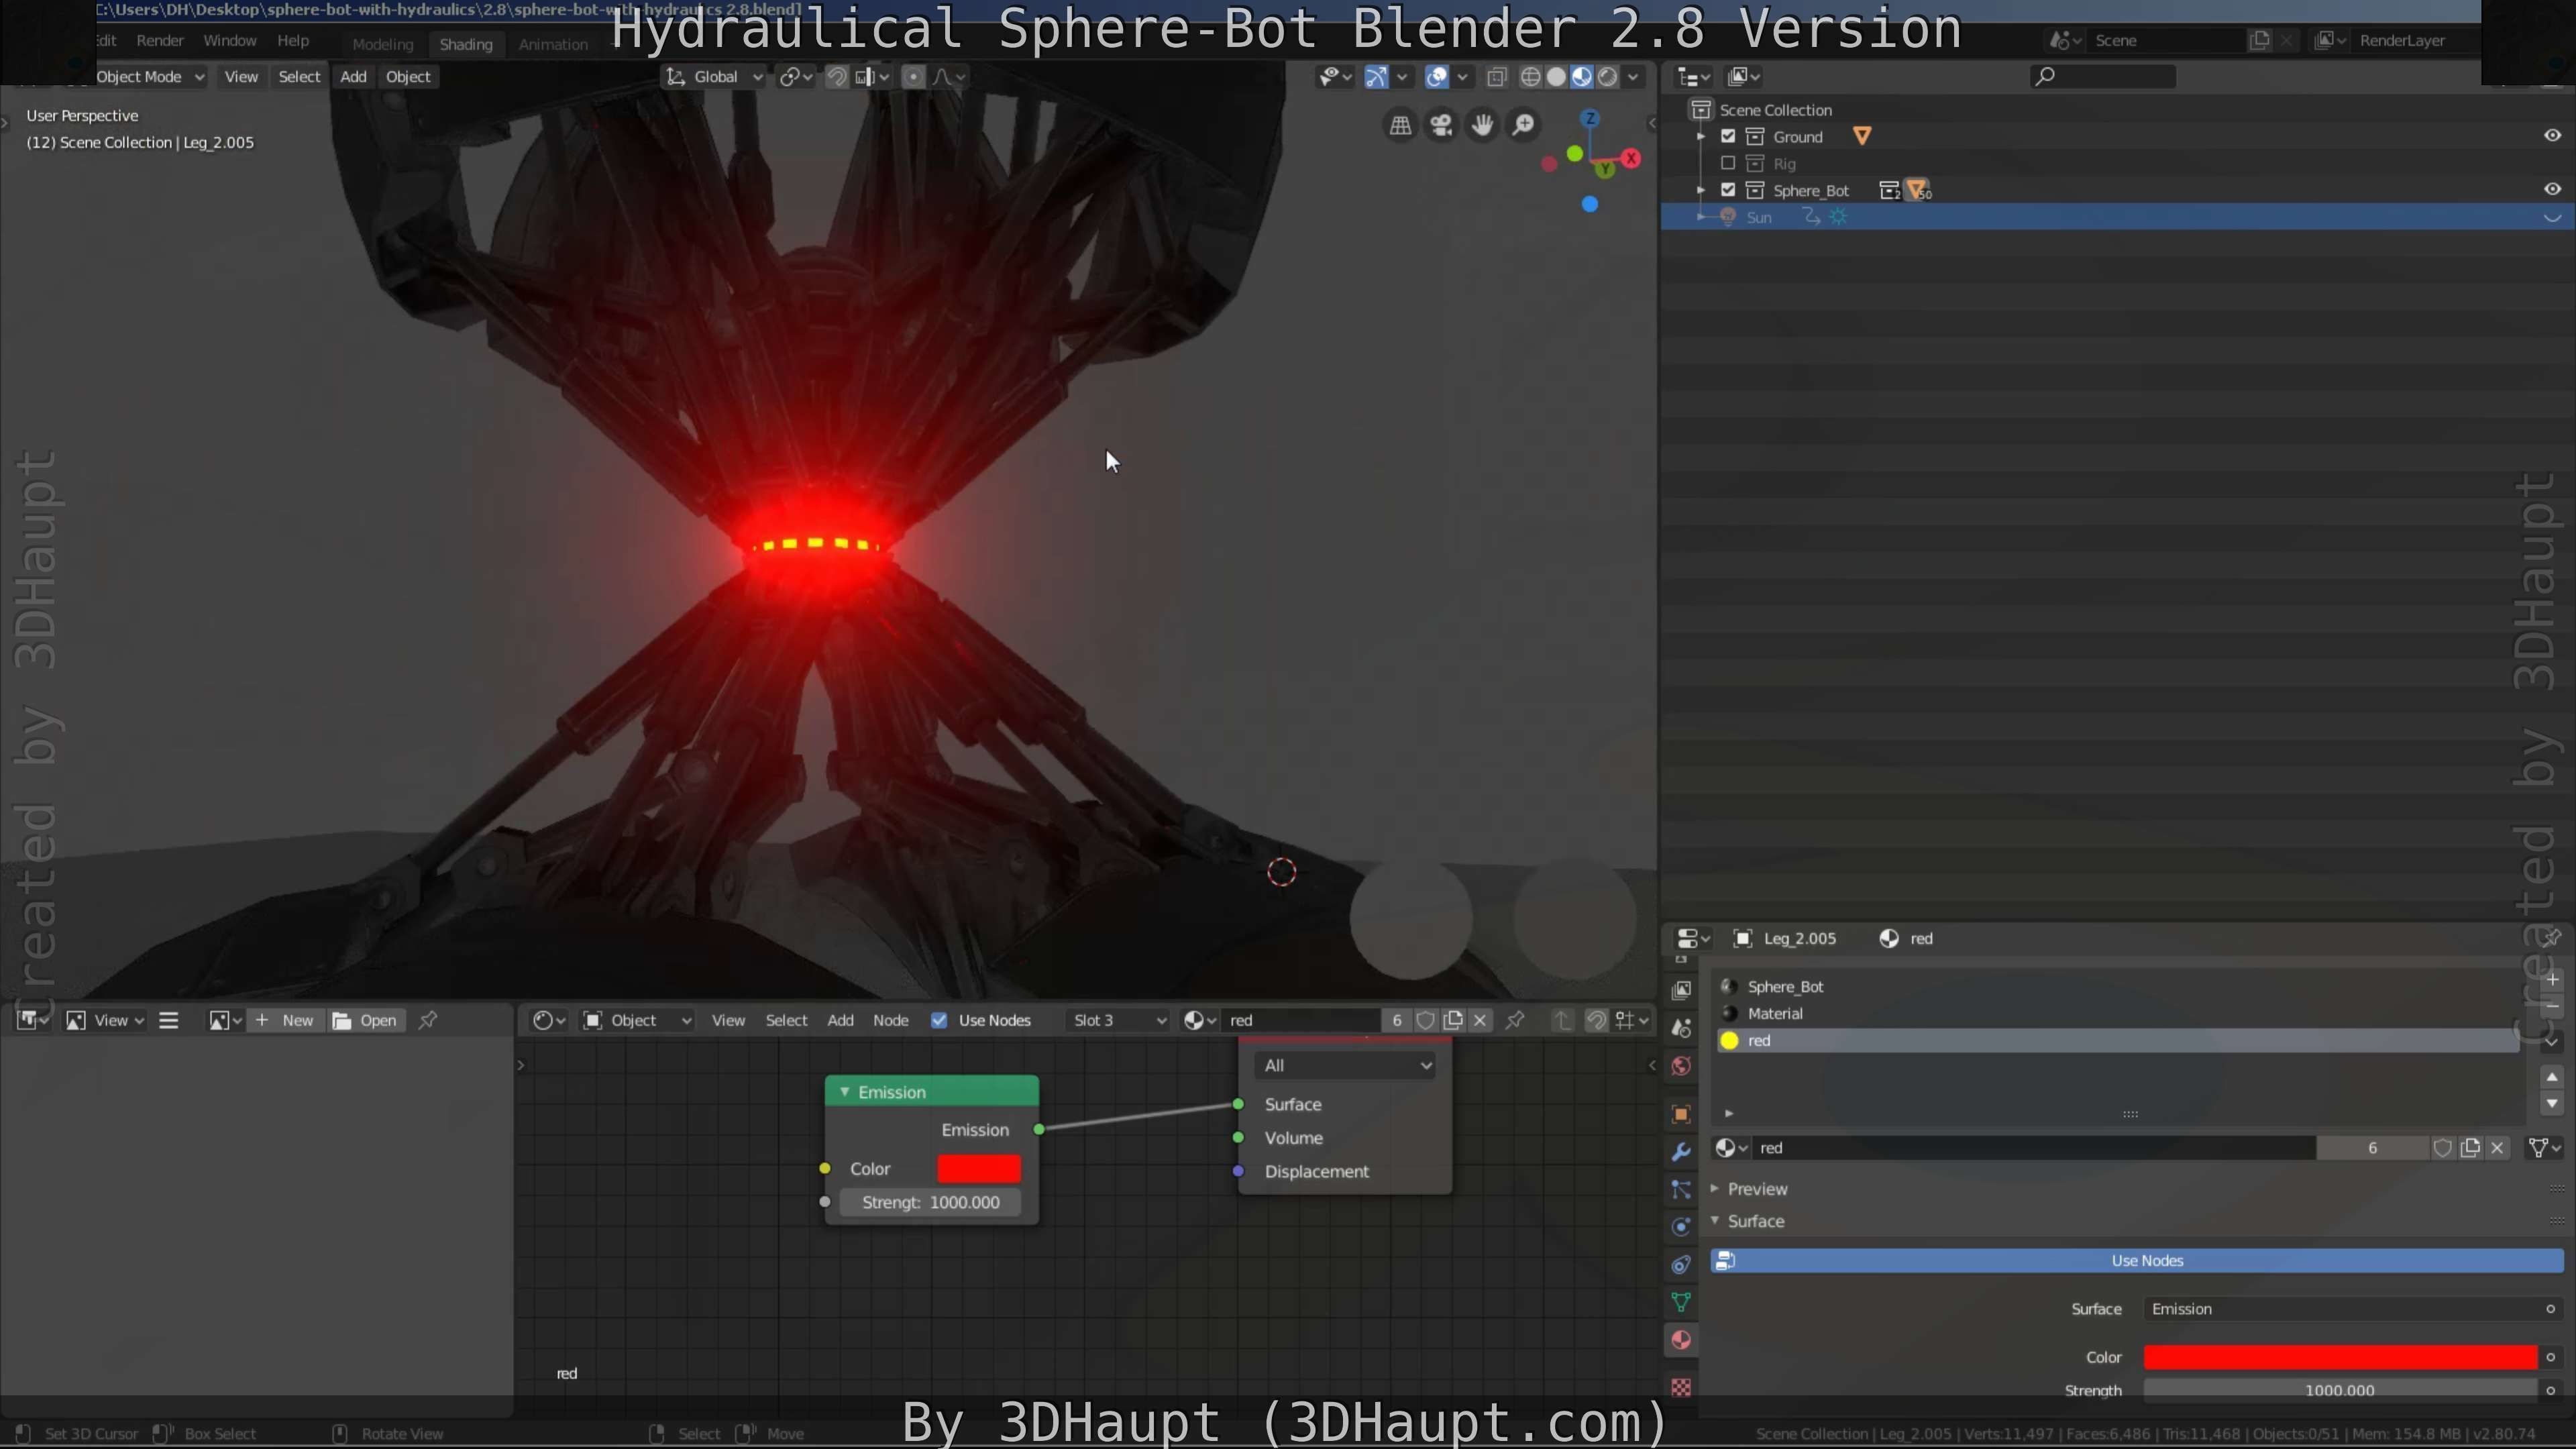Open World properties tab
The image size is (2576, 1449).
(x=1681, y=1066)
